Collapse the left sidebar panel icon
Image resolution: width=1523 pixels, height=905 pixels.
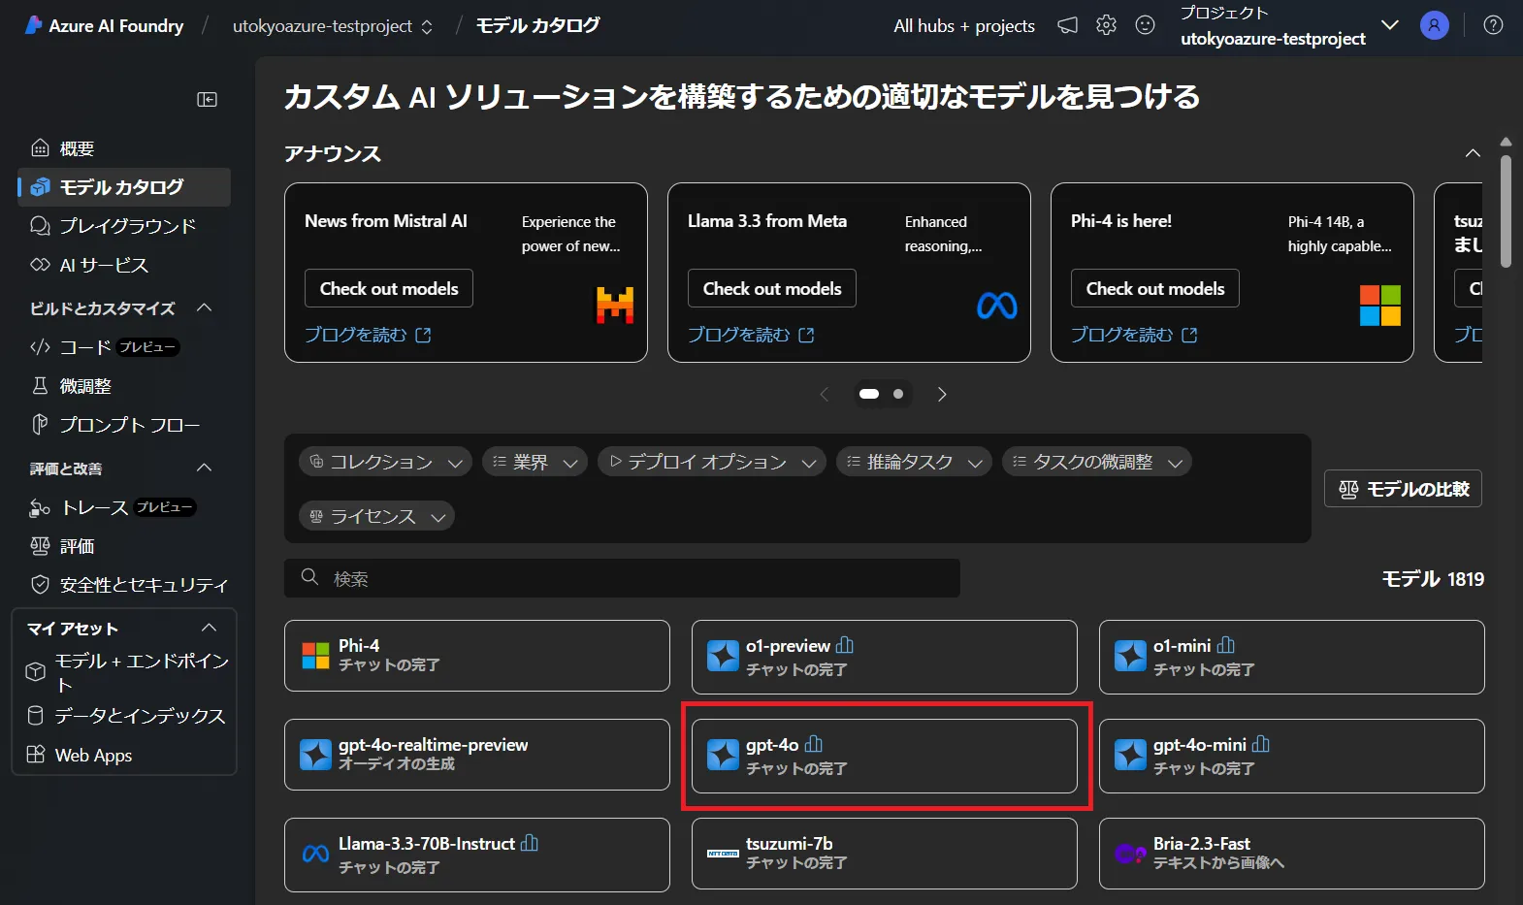point(207,99)
